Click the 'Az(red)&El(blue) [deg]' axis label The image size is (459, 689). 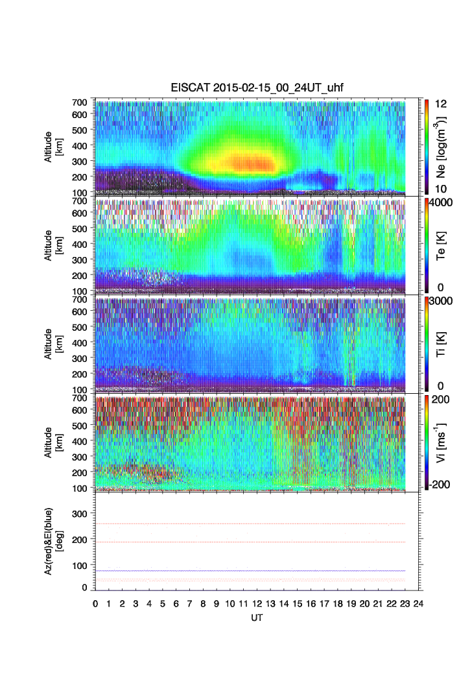click(53, 541)
